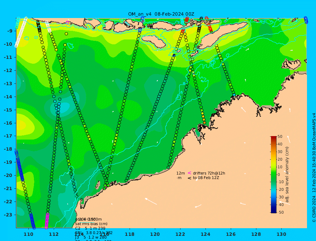316x241 pixels.
Task: Click the longitude label '118'
Action: click(130, 234)
